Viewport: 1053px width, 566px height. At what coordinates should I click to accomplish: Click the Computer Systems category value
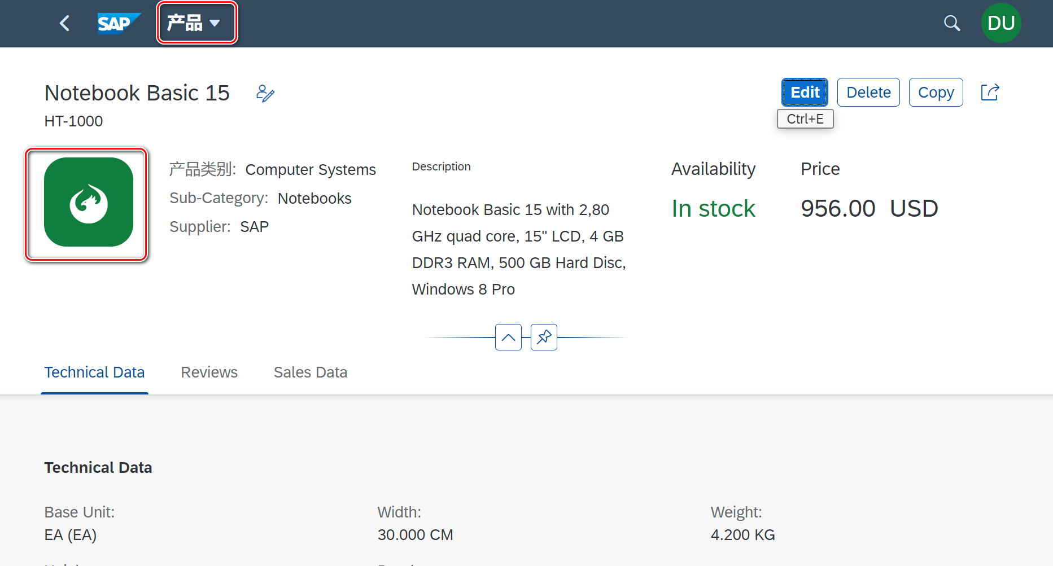311,170
